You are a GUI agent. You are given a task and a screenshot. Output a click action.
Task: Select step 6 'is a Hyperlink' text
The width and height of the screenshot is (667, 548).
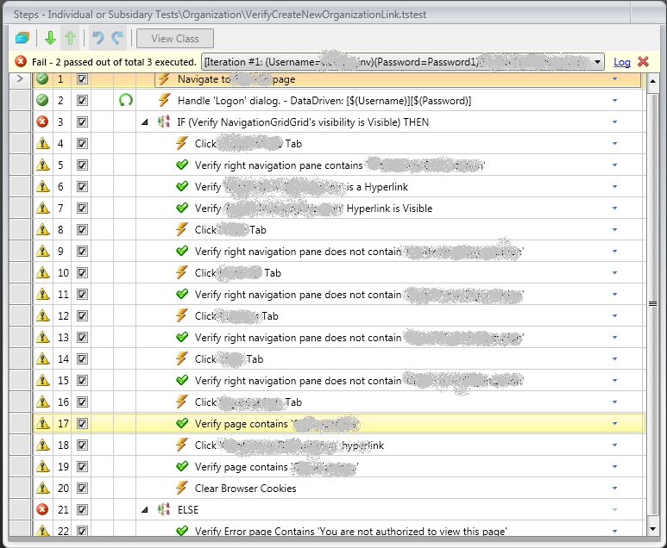click(377, 187)
